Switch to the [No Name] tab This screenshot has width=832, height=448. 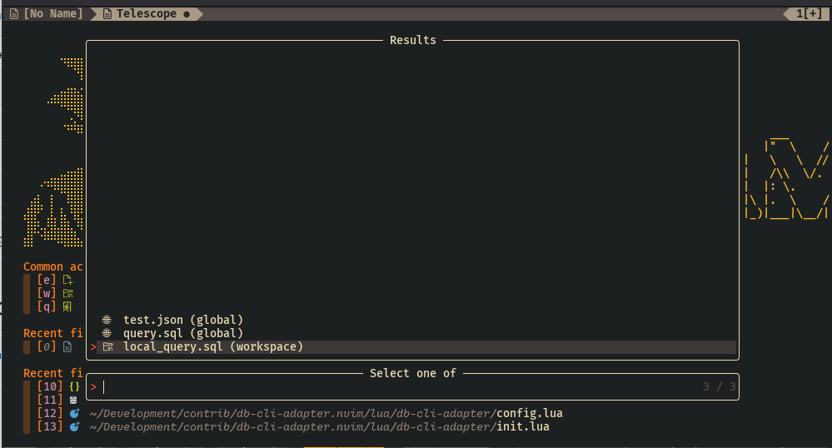46,14
